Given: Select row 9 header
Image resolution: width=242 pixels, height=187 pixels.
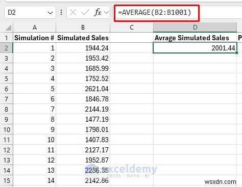Looking at the screenshot, I should pyautogui.click(x=7, y=119).
